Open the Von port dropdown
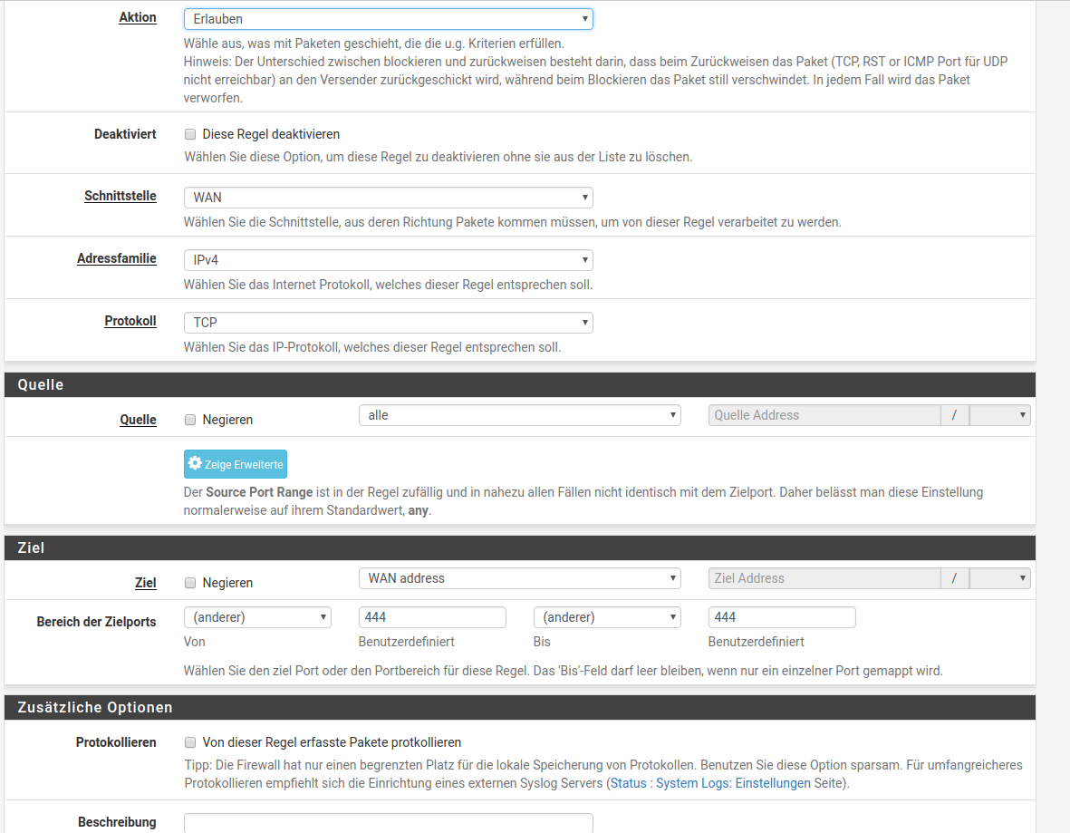Screen dimensions: 1070x833 point(257,617)
